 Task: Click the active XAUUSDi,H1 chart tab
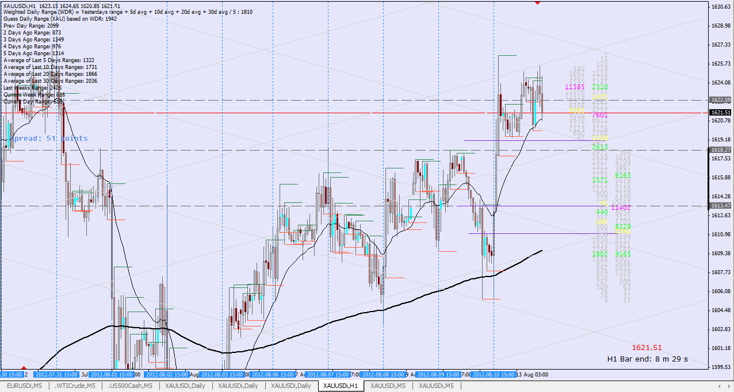[x=341, y=386]
